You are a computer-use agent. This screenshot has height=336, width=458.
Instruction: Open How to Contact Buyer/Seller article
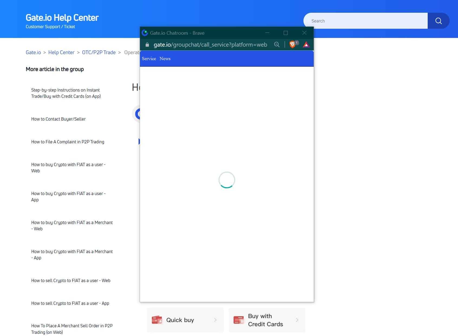point(58,119)
